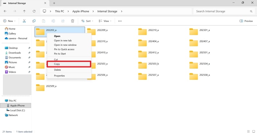Screen dimensions: 257x134
Task: Expand chevron before This PC in address bar
Action: 50,11
